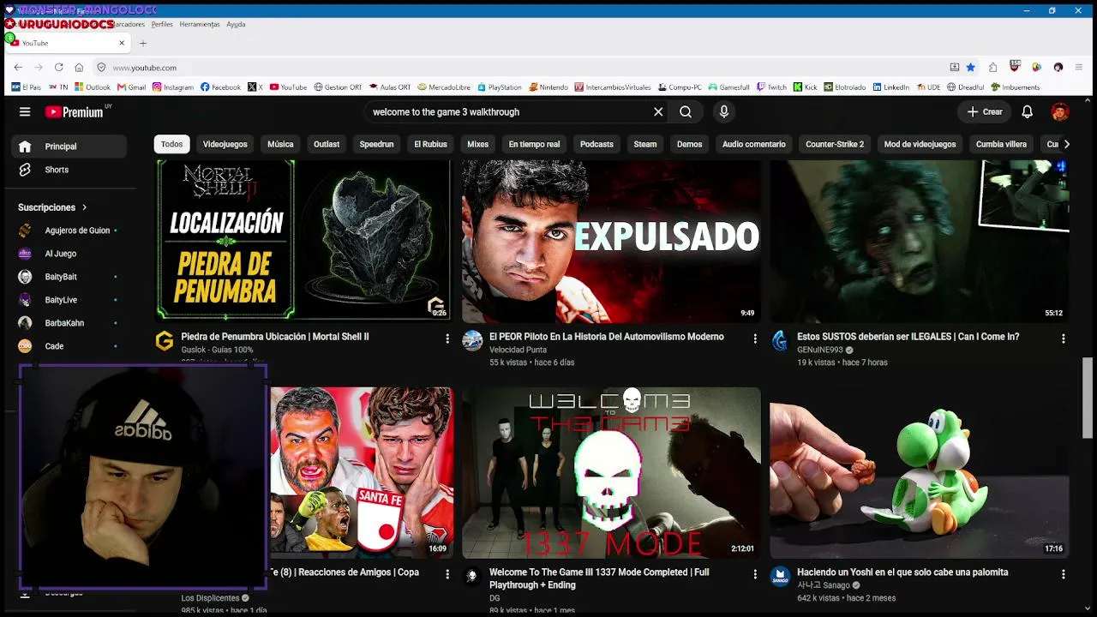Open the Sanago channel avatar

(x=780, y=576)
